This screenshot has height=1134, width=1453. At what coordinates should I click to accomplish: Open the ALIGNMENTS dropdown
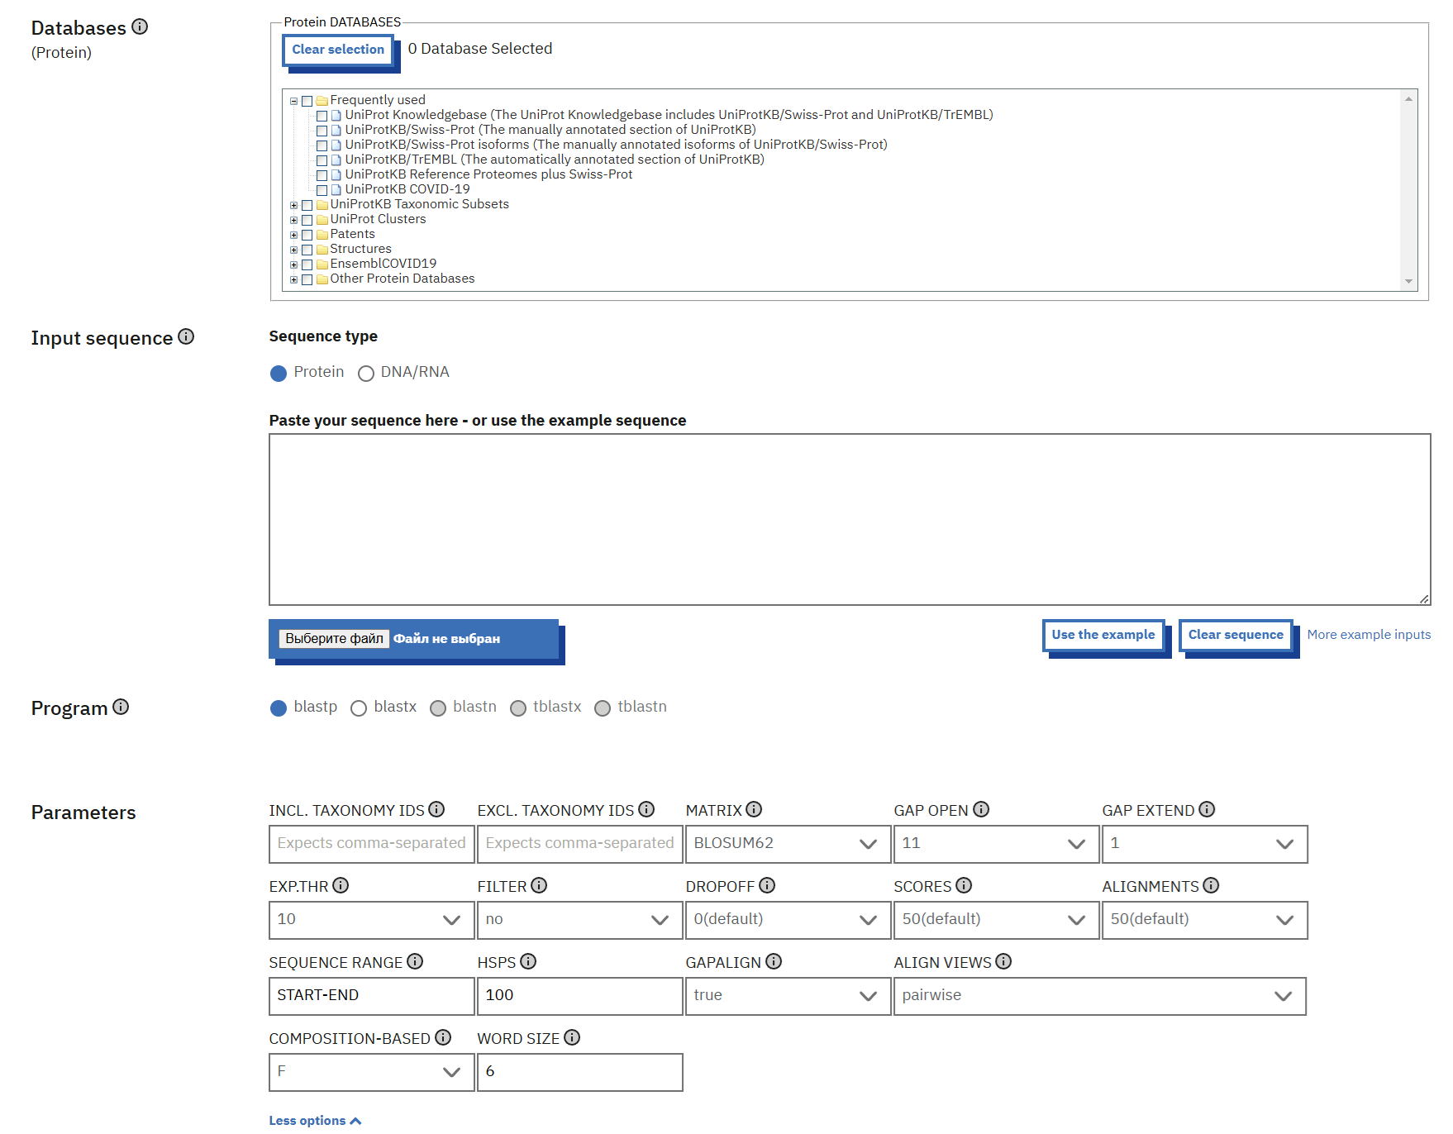(x=1204, y=920)
